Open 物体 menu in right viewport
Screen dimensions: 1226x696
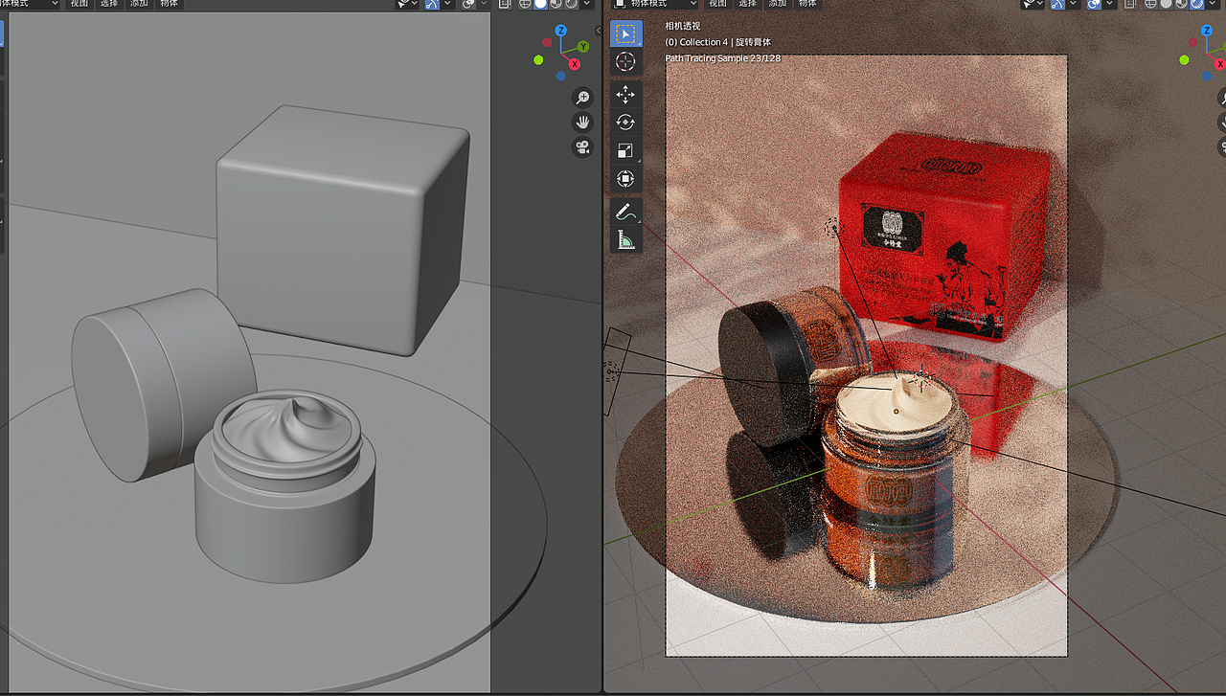click(x=807, y=4)
